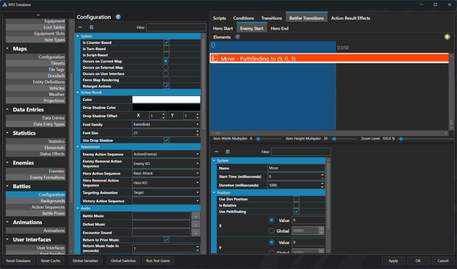This screenshot has width=457, height=269.
Task: Open the Font Family dropdown
Action: pyautogui.click(x=166, y=124)
